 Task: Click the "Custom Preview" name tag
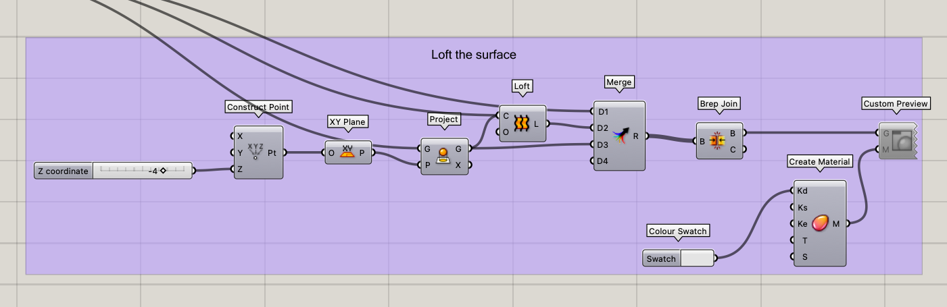click(x=896, y=103)
